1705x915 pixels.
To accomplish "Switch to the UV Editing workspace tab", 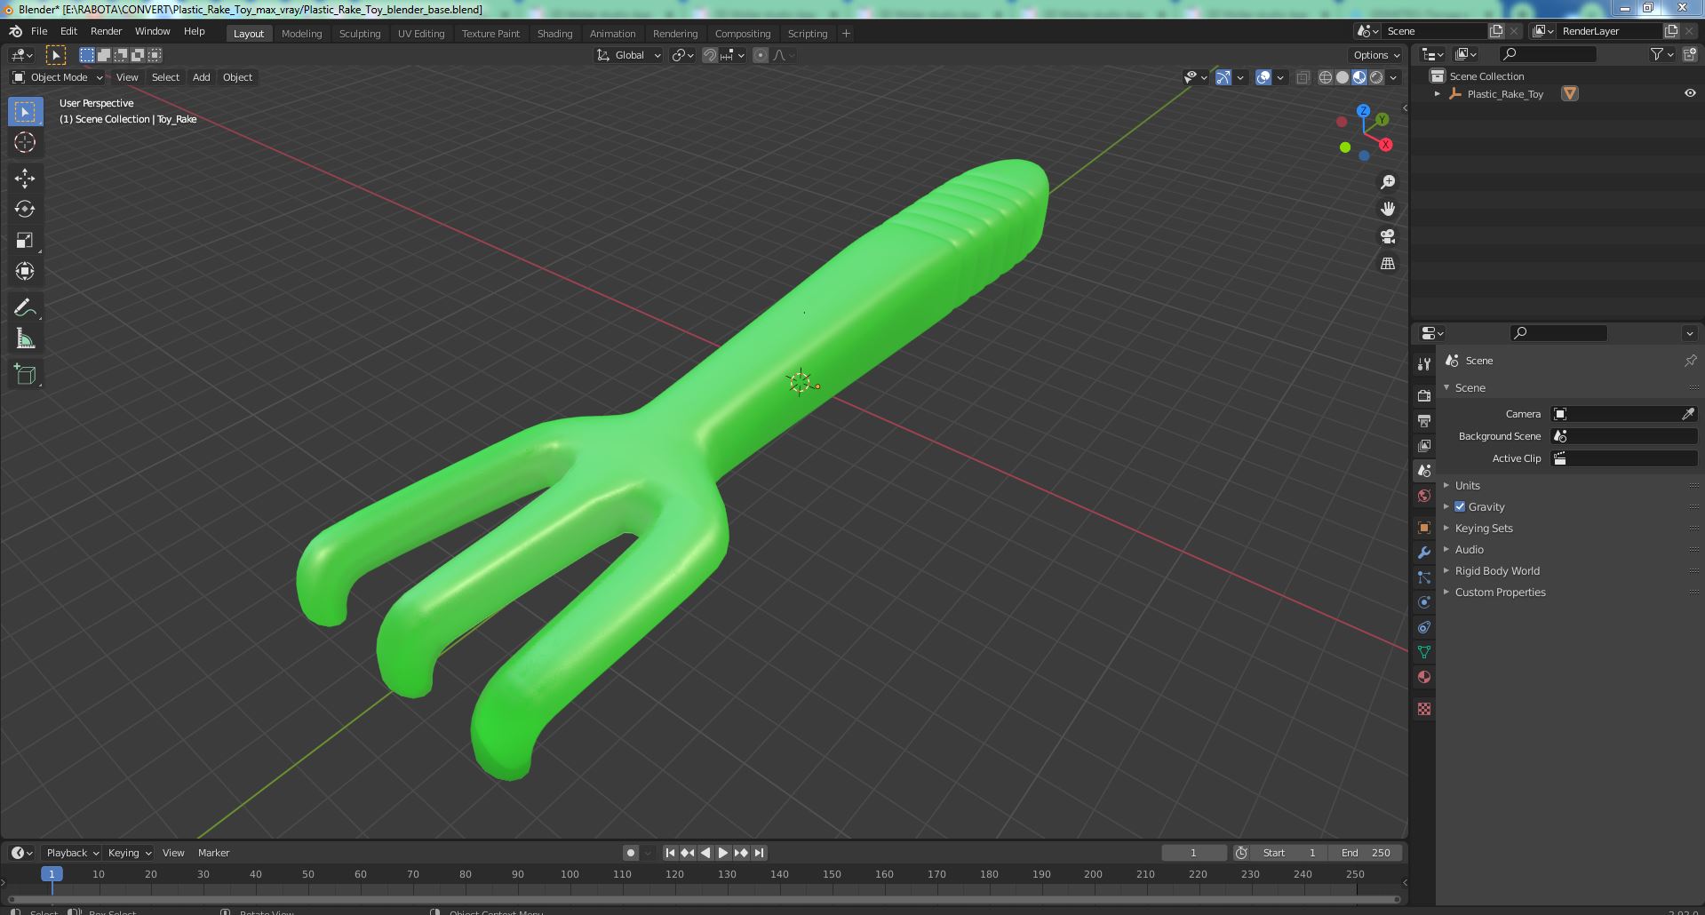I will point(421,34).
